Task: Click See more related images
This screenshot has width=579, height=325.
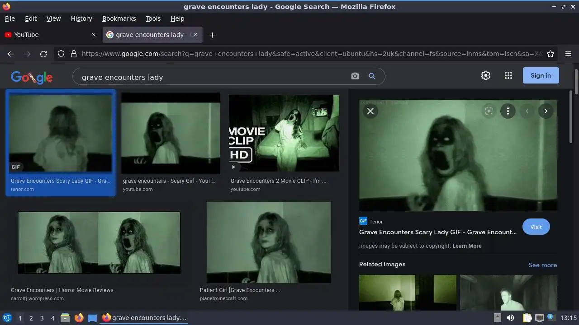Action: (543, 265)
